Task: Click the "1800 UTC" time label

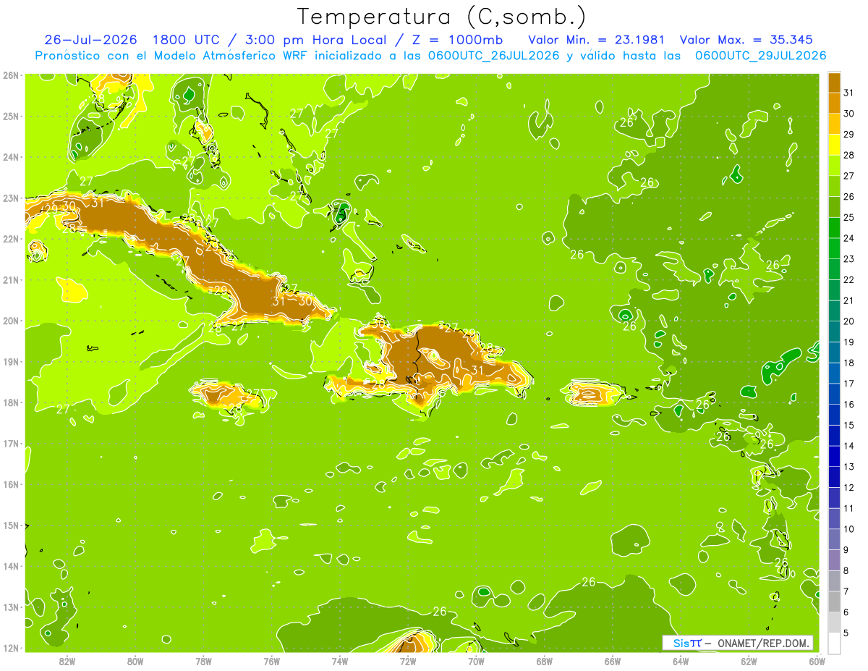Action: click(x=186, y=40)
